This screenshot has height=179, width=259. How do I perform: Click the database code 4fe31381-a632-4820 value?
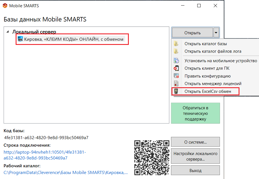46,137
